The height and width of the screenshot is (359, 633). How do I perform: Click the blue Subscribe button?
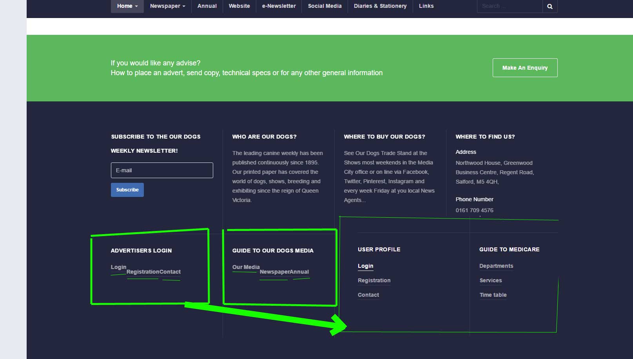click(127, 190)
